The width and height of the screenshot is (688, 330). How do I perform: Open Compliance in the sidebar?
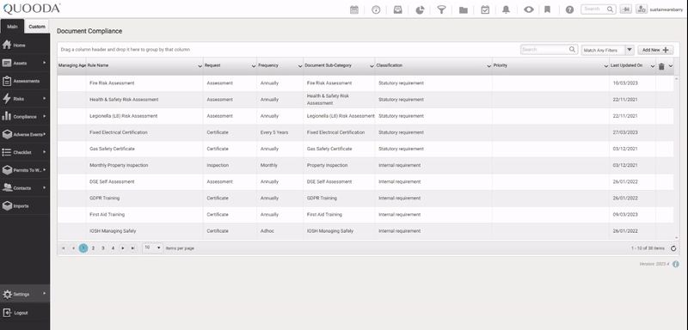coord(25,117)
